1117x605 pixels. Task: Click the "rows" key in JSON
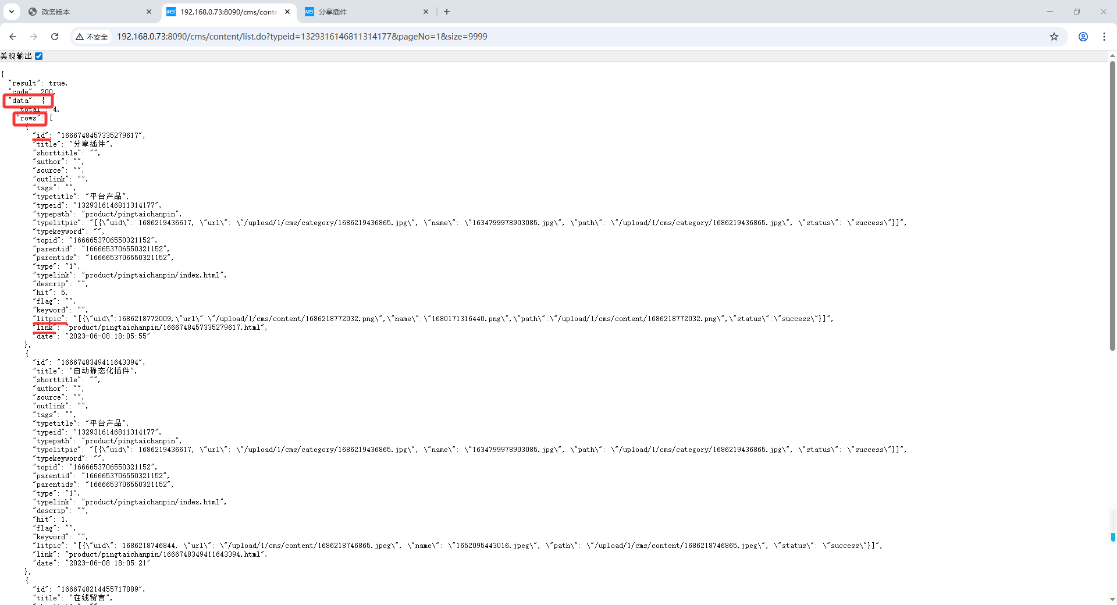point(29,118)
